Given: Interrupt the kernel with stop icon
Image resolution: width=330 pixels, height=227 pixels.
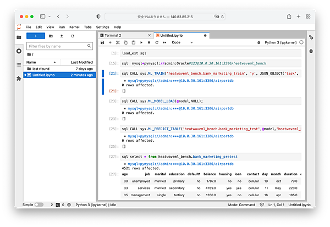Looking at the screenshot, I should tap(148, 42).
